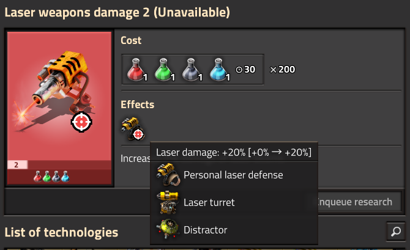410x250 pixels.
Task: Click the laser damage effect icon under Effects
Action: point(133,129)
